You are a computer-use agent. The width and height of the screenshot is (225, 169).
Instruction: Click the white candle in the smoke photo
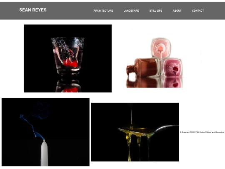coord(44,153)
